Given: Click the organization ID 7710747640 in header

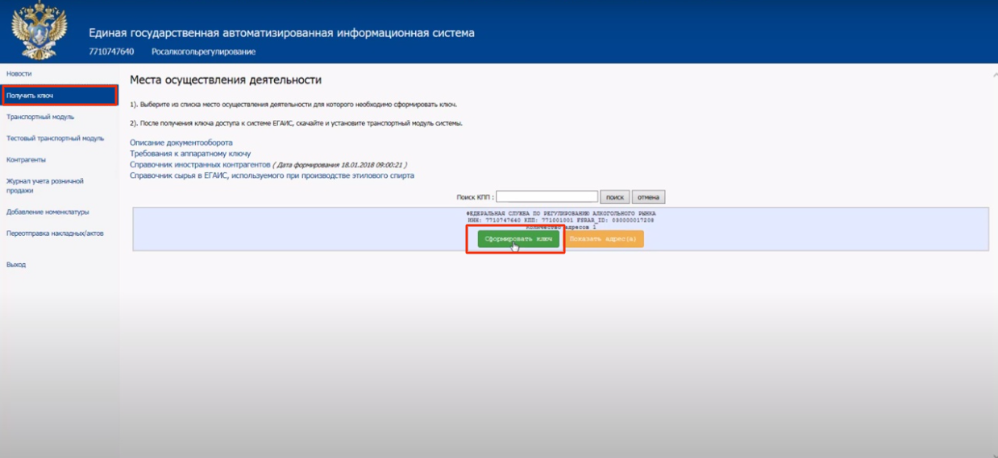Looking at the screenshot, I should (x=111, y=52).
